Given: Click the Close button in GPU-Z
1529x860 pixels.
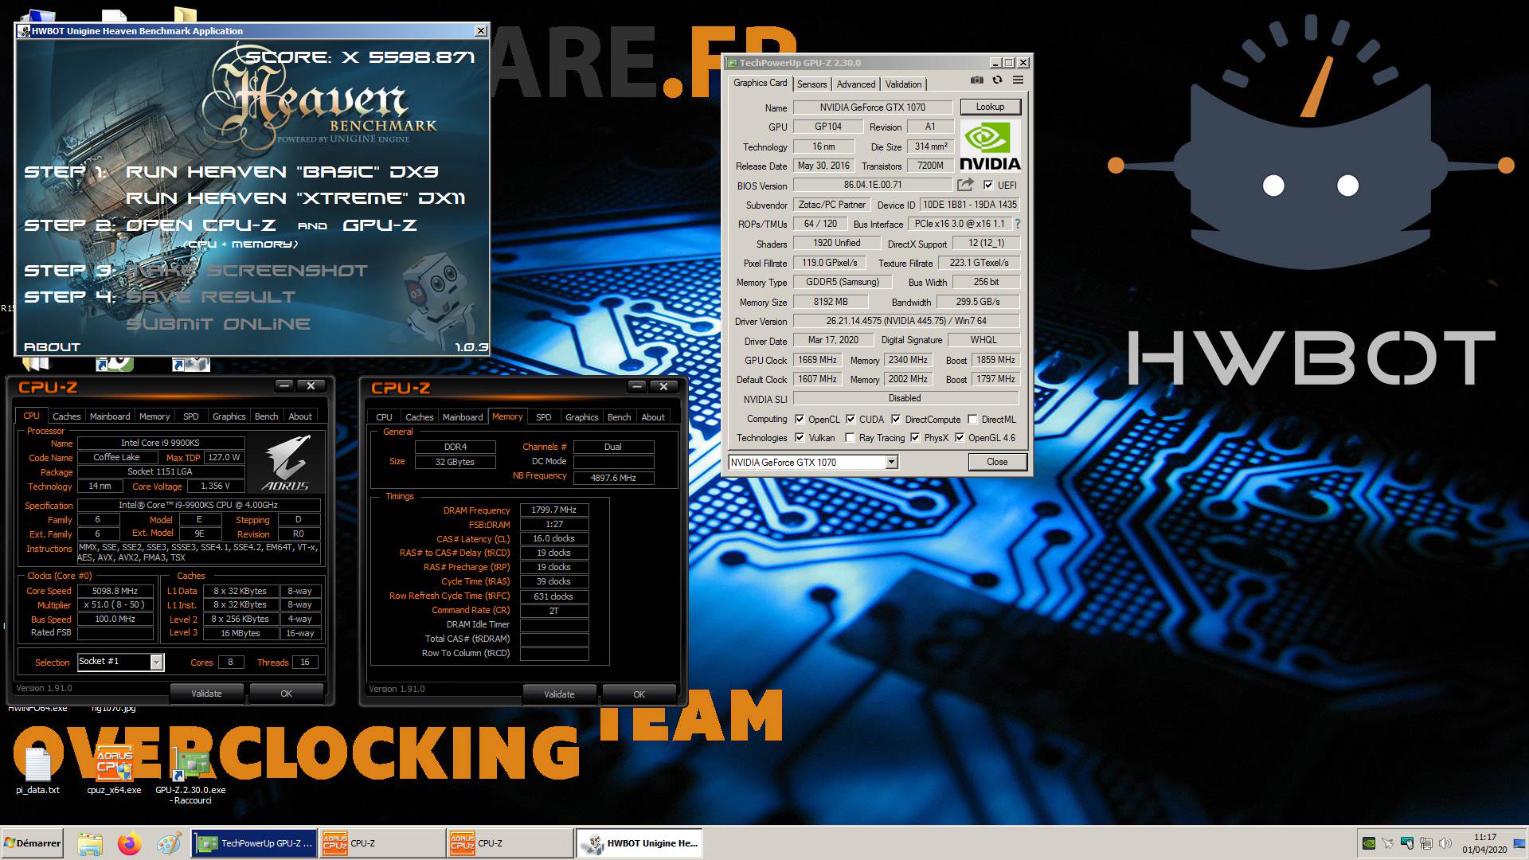Looking at the screenshot, I should pyautogui.click(x=997, y=462).
